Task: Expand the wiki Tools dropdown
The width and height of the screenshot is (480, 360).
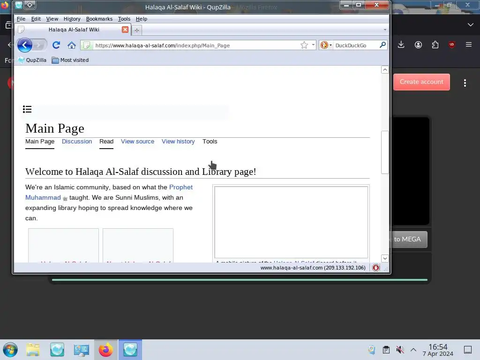Action: point(210,142)
